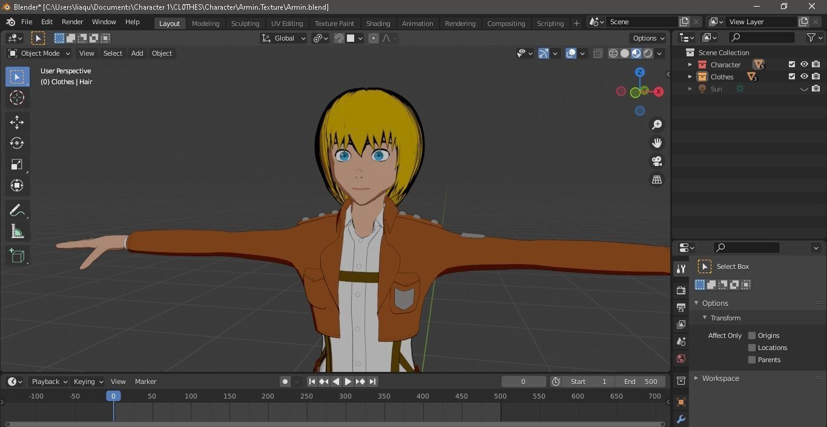
Task: Click the current frame field in the timeline
Action: (523, 382)
